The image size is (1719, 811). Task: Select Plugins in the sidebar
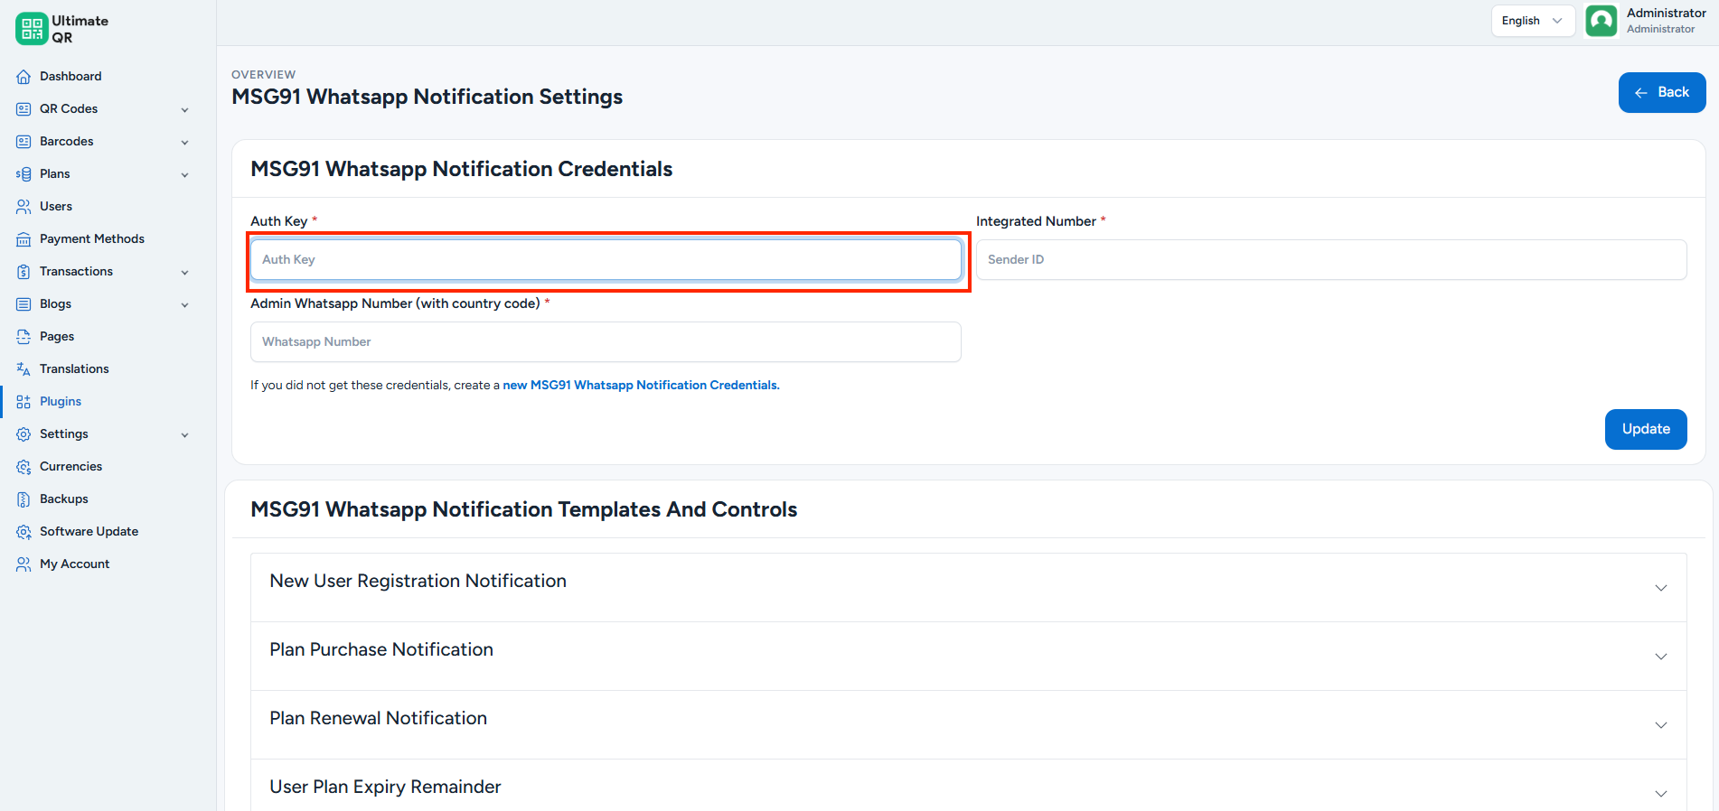tap(61, 402)
